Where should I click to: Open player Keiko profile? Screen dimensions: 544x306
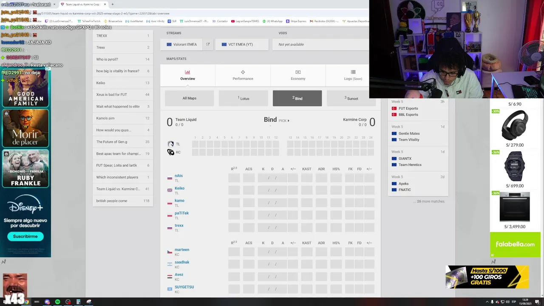(179, 188)
